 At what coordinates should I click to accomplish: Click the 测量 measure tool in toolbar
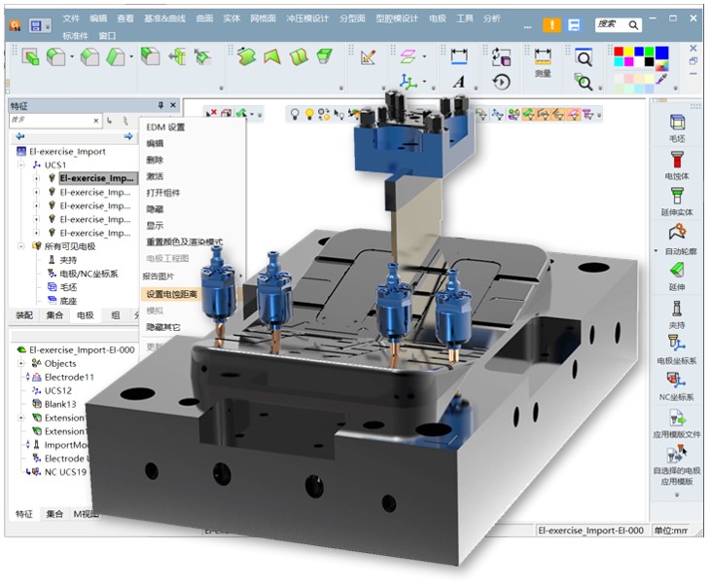[543, 62]
